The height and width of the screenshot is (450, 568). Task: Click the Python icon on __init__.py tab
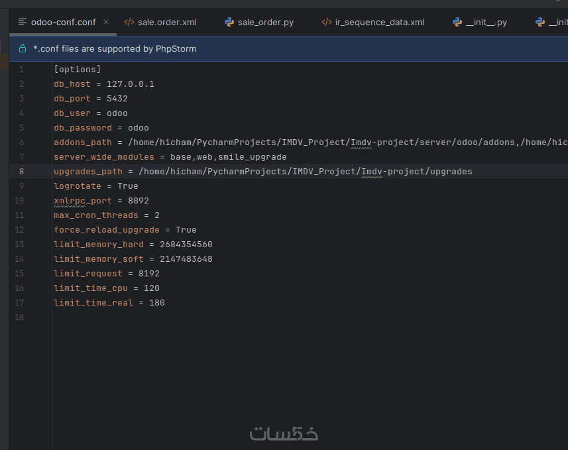click(457, 22)
